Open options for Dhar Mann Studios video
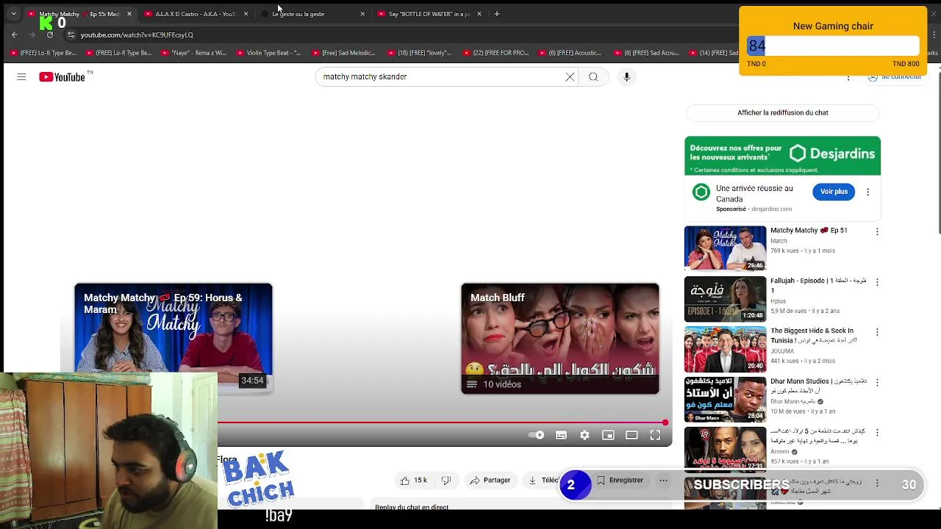Image resolution: width=941 pixels, height=529 pixels. (876, 383)
